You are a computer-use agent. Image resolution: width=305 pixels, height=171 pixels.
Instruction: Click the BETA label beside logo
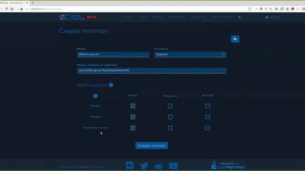(x=92, y=17)
